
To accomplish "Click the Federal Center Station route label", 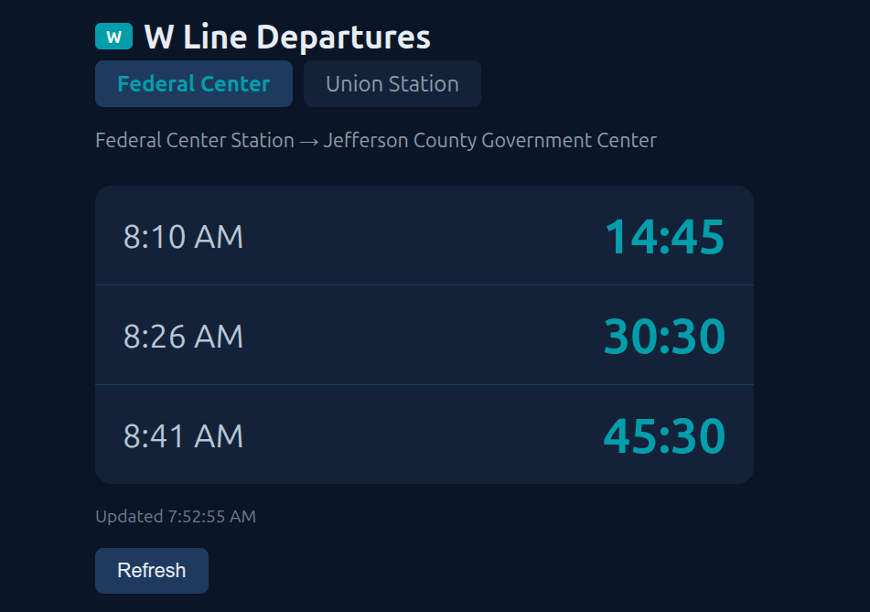I will [195, 140].
